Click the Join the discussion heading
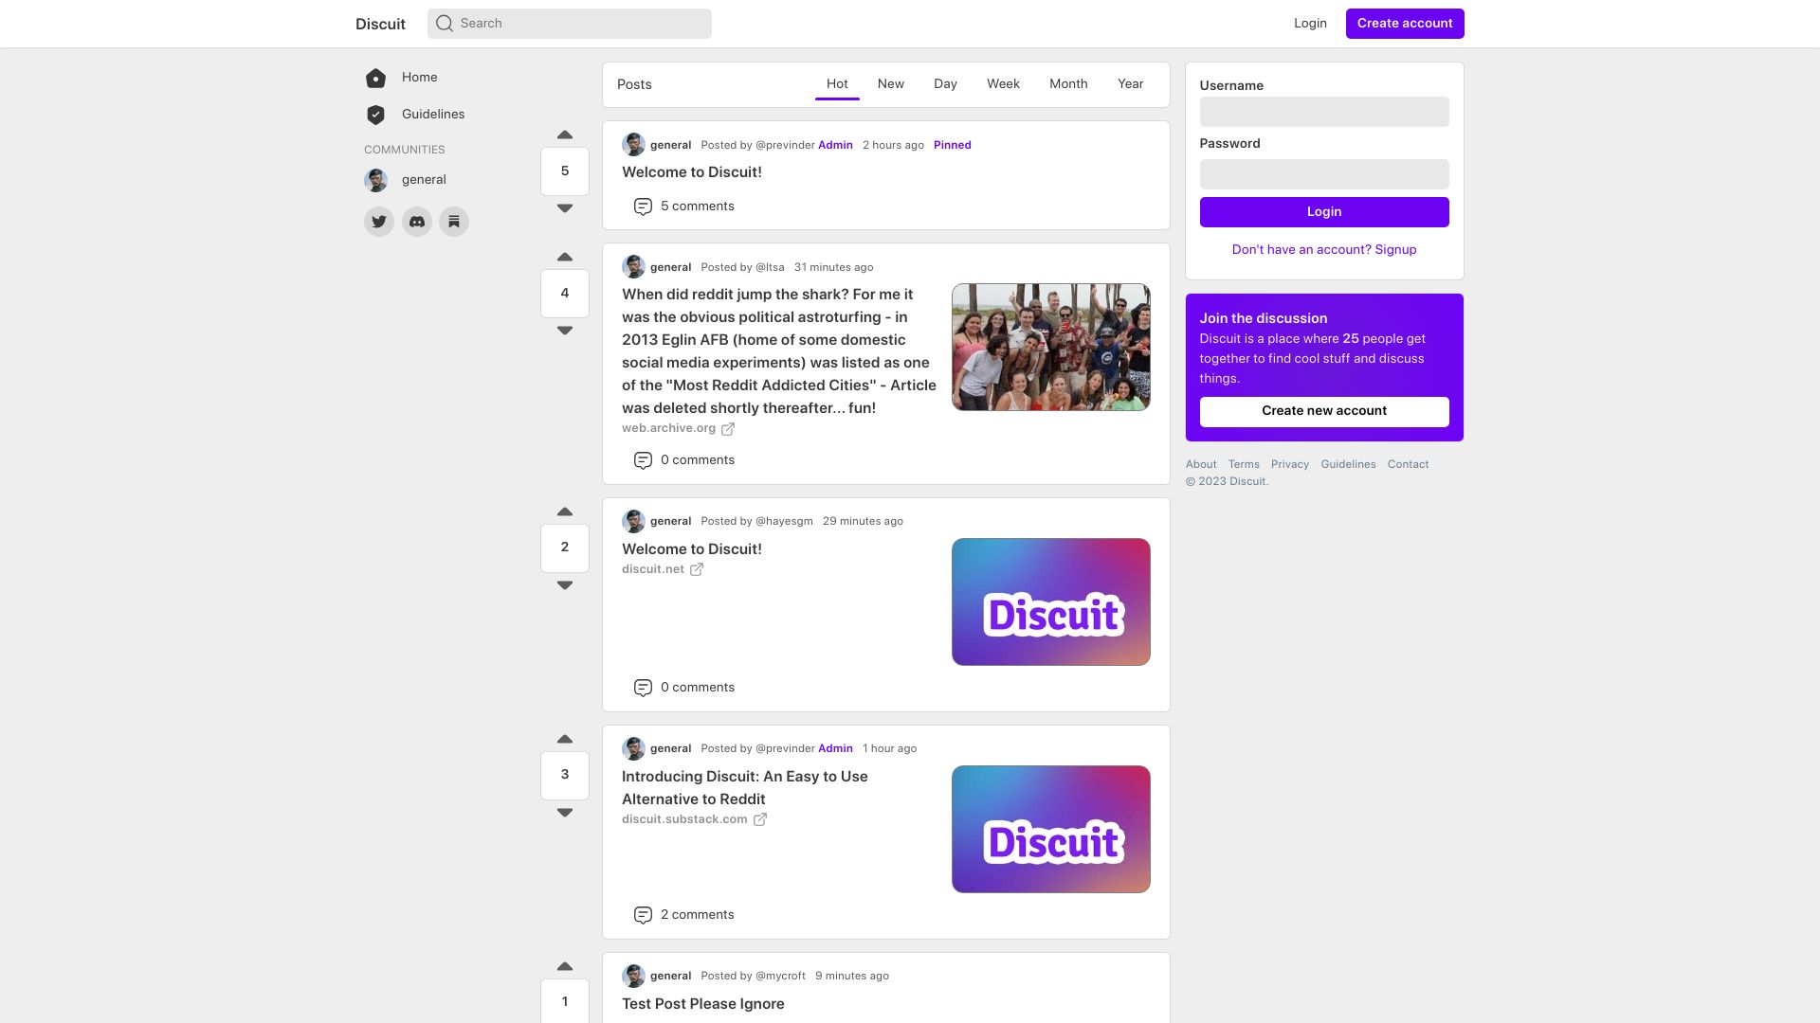Viewport: 1820px width, 1023px height. [1264, 319]
